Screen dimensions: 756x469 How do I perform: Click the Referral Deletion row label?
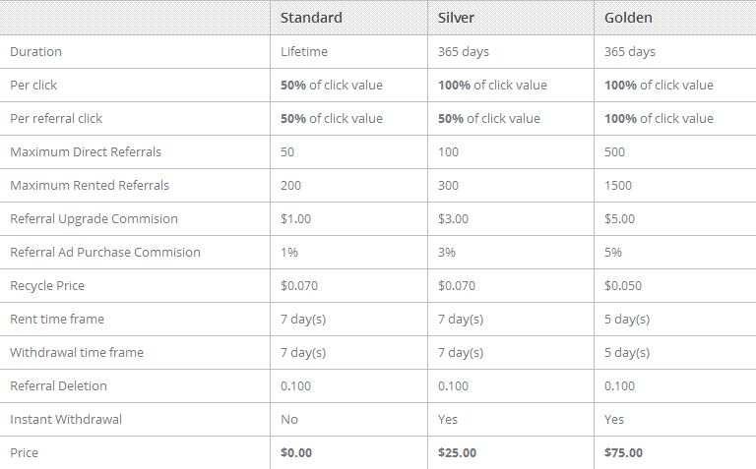58,385
